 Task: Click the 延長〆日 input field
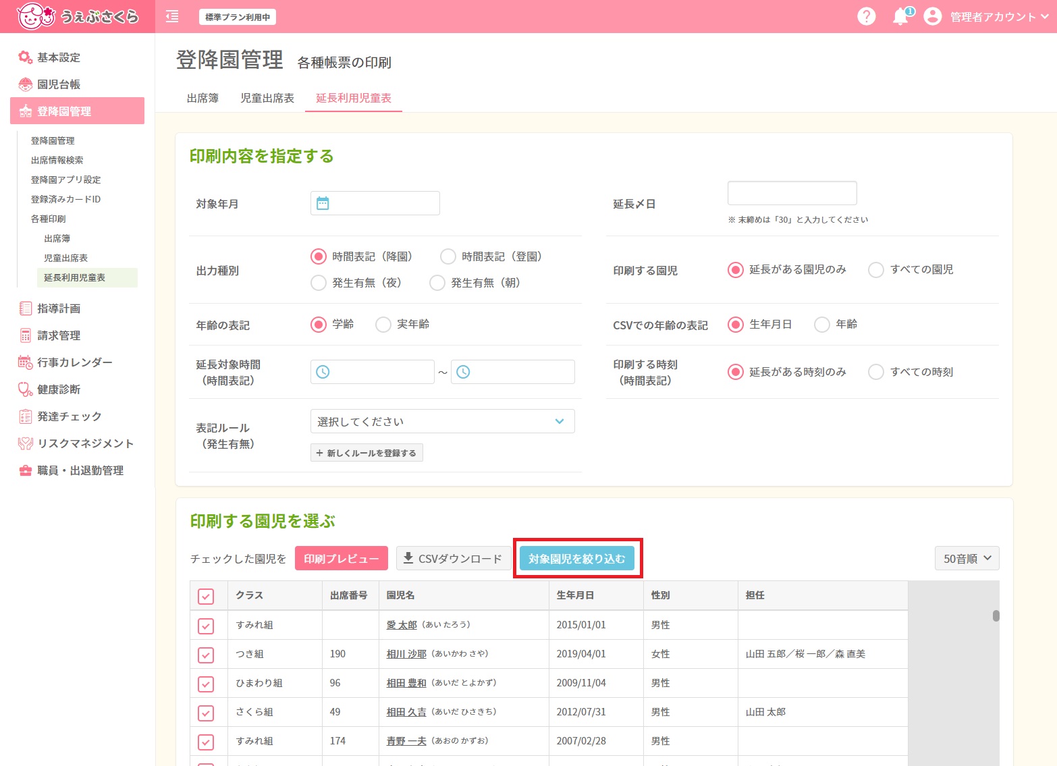792,193
